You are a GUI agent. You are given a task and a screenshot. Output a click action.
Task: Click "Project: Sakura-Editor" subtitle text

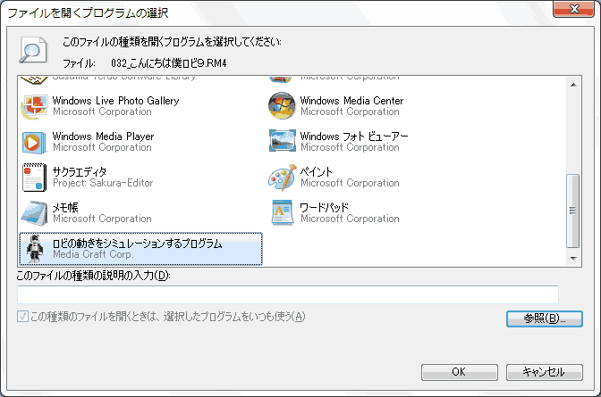(103, 183)
